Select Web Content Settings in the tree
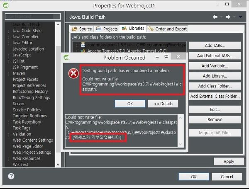 click(x=33, y=140)
